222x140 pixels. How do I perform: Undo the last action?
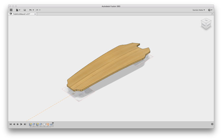coord(30,10)
